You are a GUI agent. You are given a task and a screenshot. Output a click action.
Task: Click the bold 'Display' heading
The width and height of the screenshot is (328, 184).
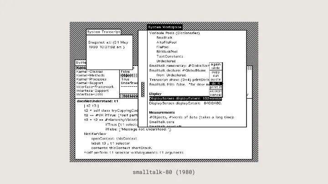[155, 94]
